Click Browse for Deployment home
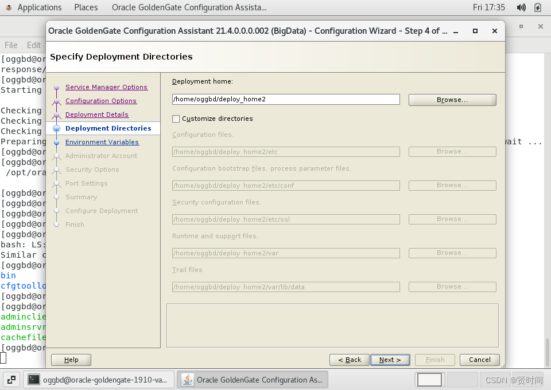 (x=452, y=100)
